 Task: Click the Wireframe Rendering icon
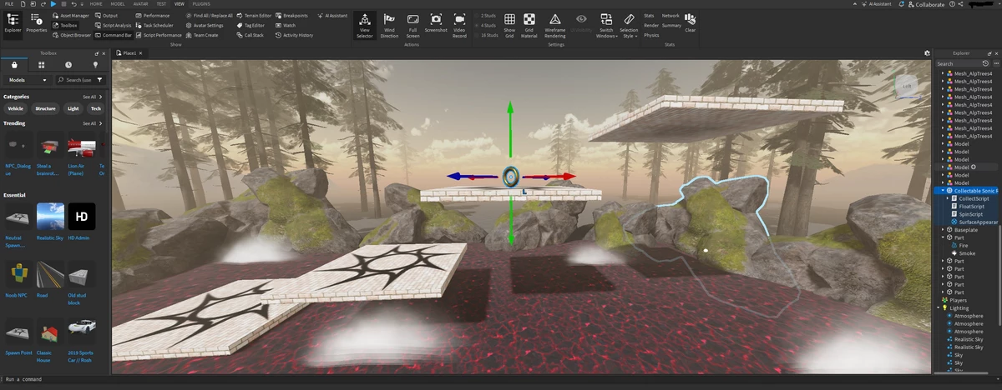[554, 25]
